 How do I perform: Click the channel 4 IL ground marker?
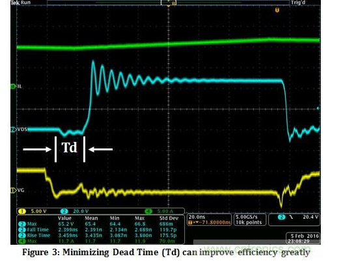[13, 87]
